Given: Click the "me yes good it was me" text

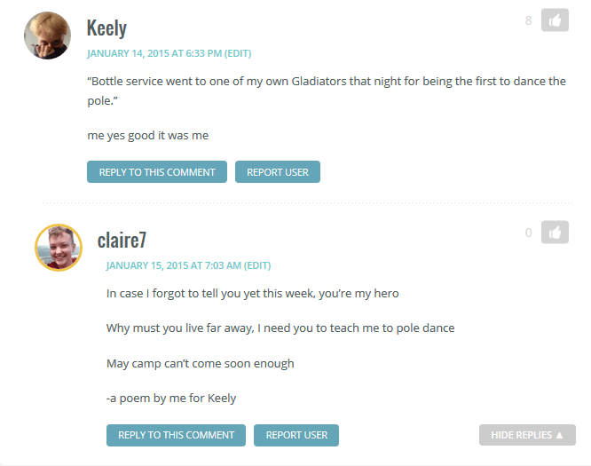Looking at the screenshot, I should point(148,136).
